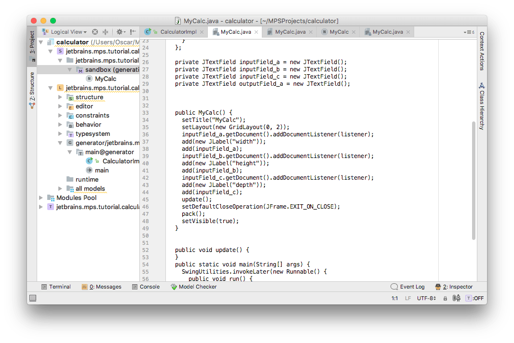The width and height of the screenshot is (514, 343).
Task: Click the scroll from source target icon
Action: tap(95, 32)
